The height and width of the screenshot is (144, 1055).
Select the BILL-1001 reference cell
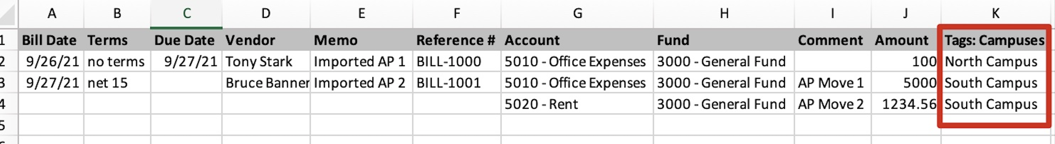pos(457,83)
